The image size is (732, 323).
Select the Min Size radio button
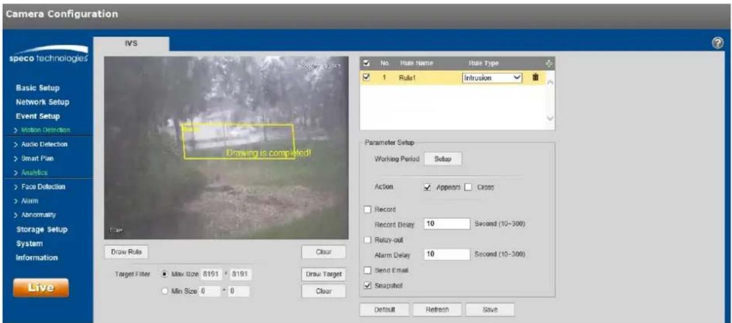tap(166, 291)
